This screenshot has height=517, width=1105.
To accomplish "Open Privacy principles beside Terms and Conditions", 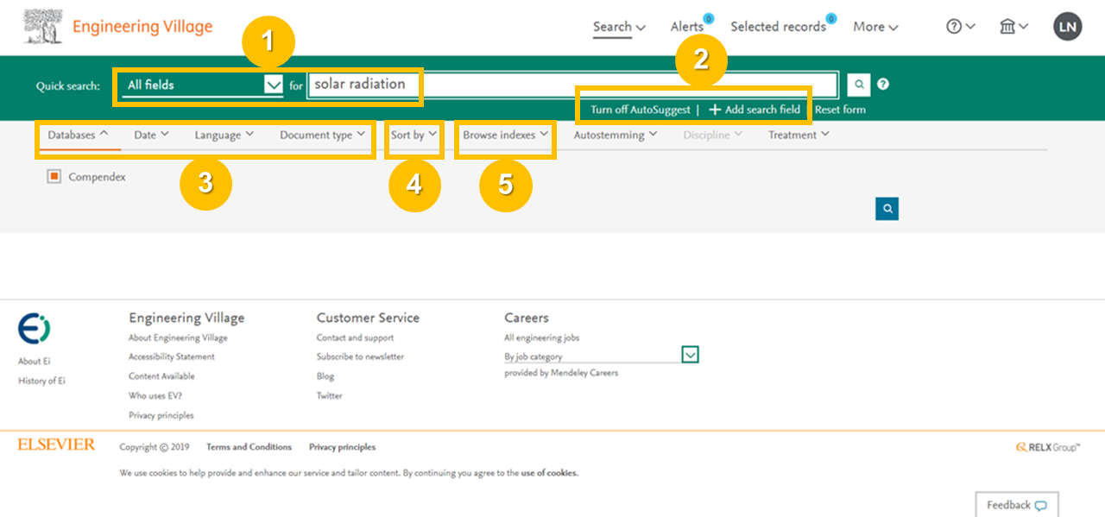I will pyautogui.click(x=342, y=447).
